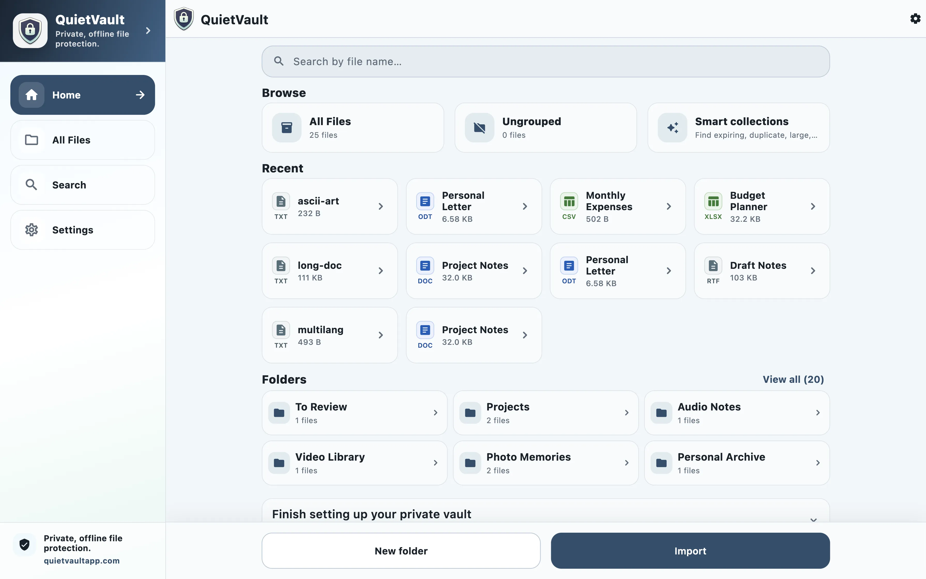Open Search from the sidebar
The width and height of the screenshot is (926, 579).
pyautogui.click(x=83, y=185)
